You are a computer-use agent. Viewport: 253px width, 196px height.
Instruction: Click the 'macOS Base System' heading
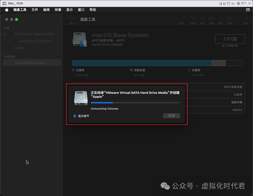[120, 35]
